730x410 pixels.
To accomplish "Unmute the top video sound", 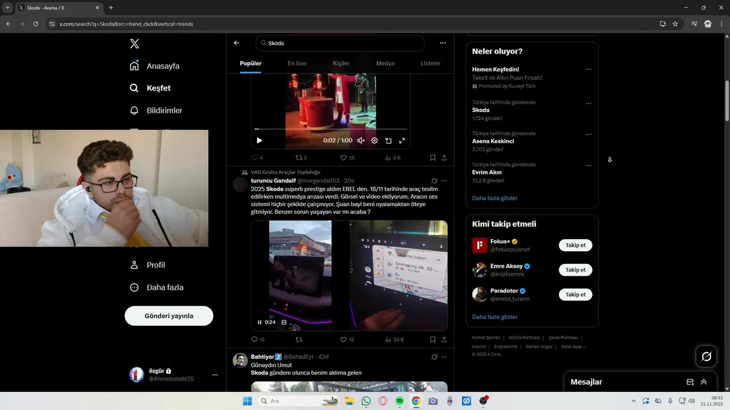I will 360,140.
